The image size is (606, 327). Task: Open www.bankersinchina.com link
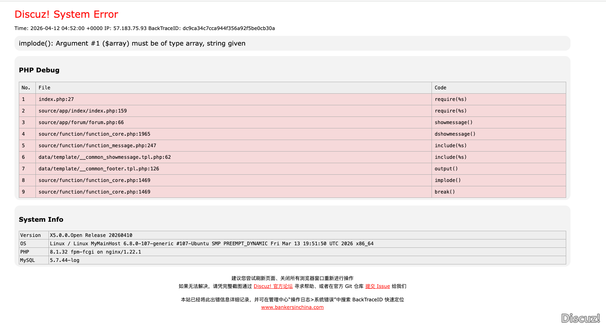pos(292,307)
